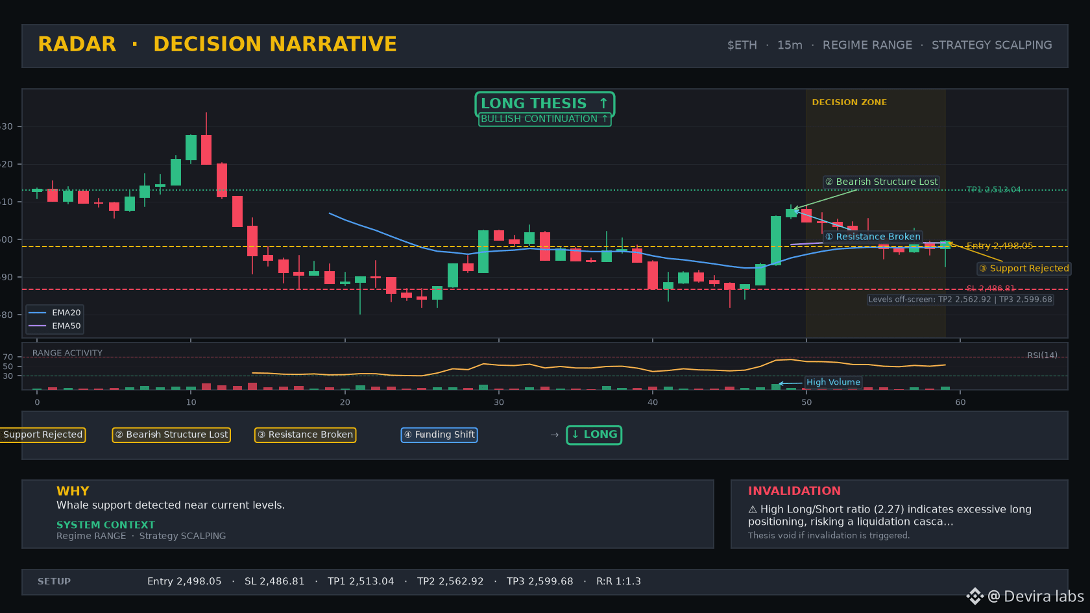Click the INVALIDATION heading
1090x613 pixels.
794,491
